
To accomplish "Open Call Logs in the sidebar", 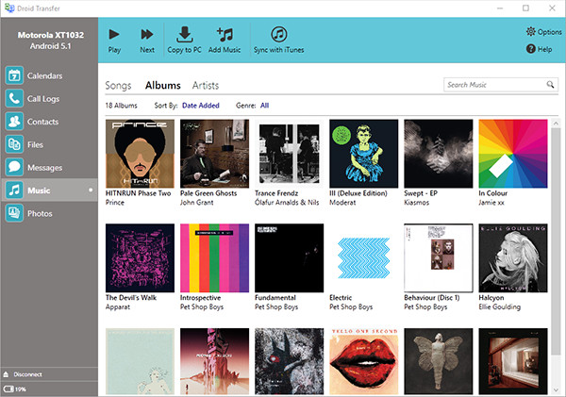I will [49, 98].
